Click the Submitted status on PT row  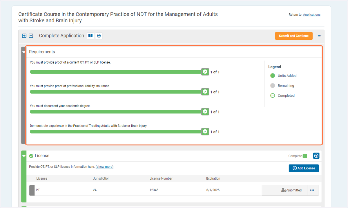[x=291, y=190]
